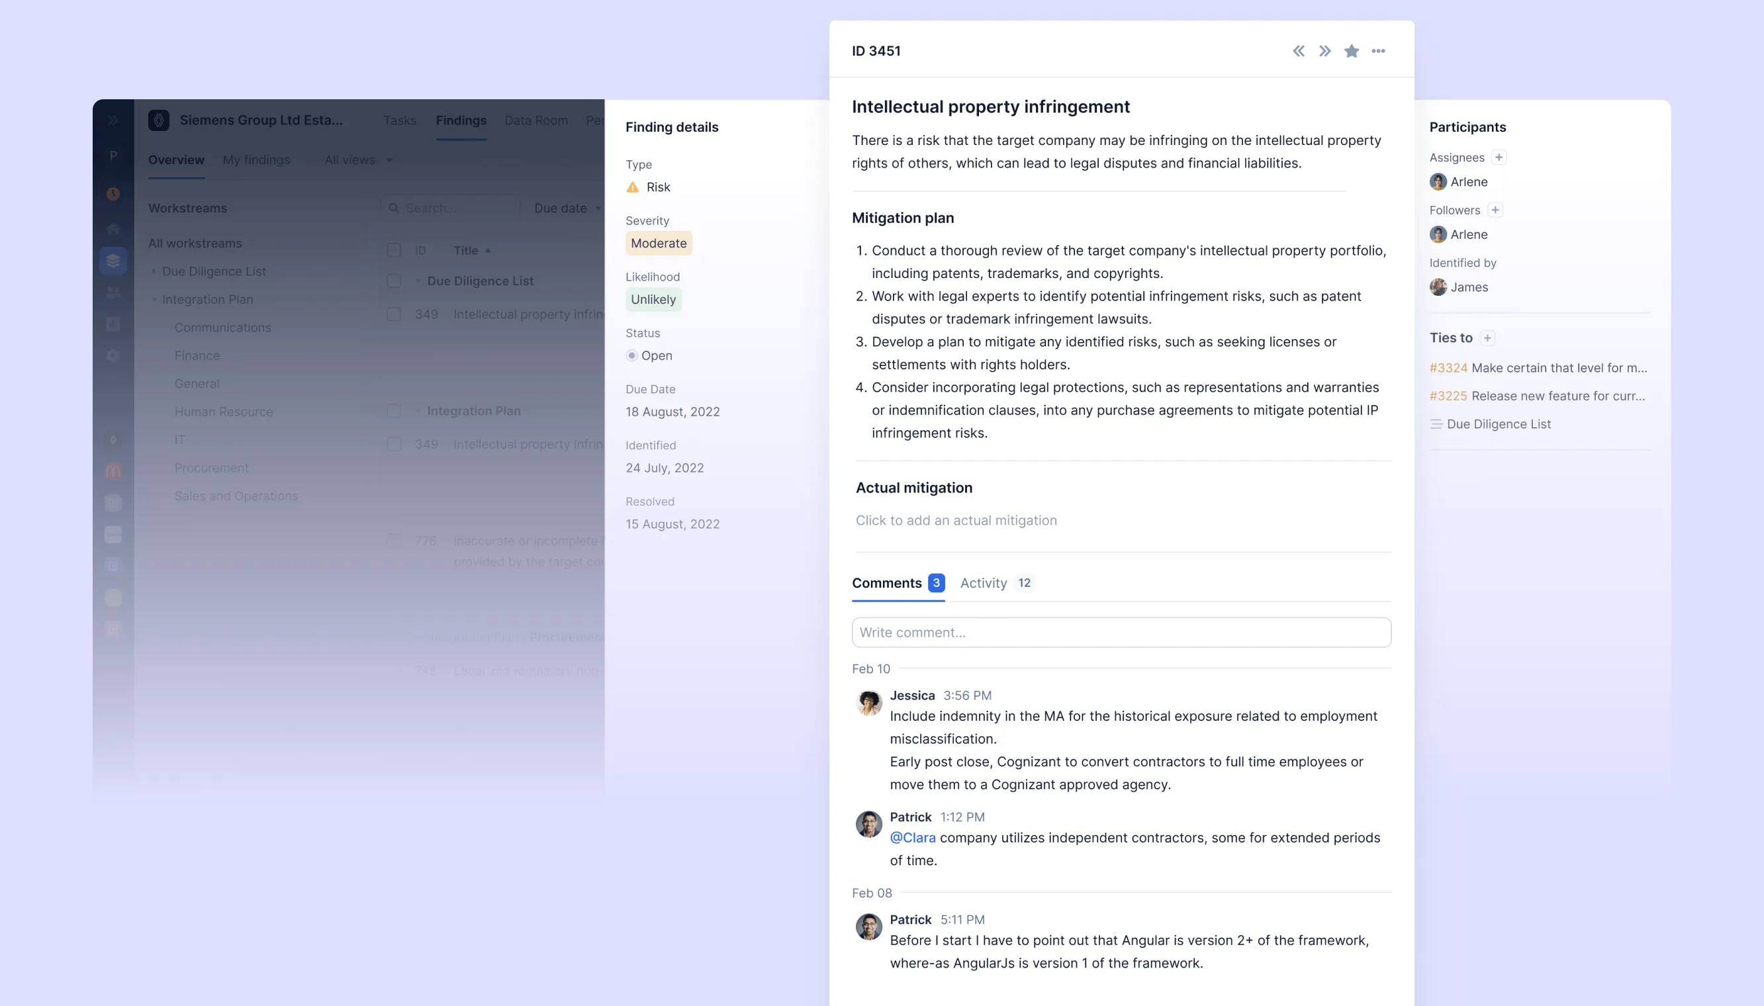Screen dimensions: 1764x1006
Task: Select the home icon in the left sidebar
Action: [113, 228]
